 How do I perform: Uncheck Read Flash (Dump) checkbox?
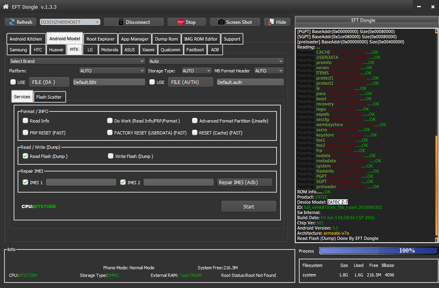tap(25, 156)
